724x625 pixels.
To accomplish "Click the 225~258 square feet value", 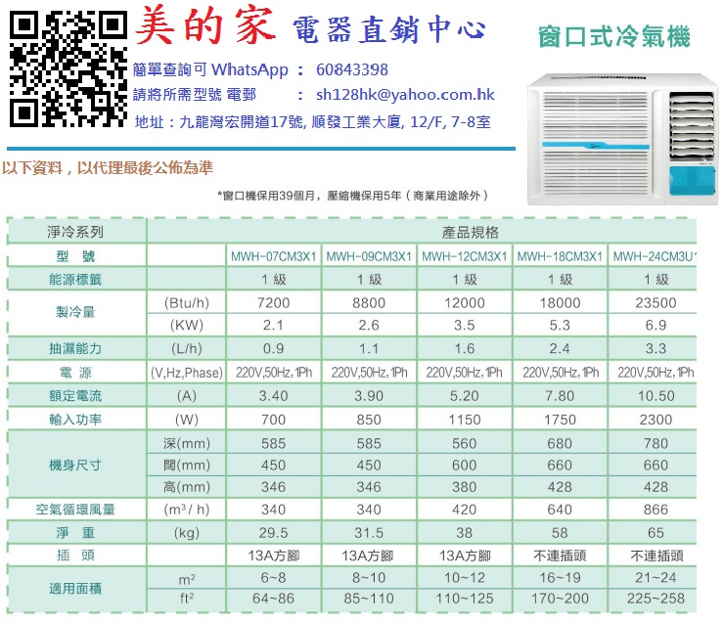I will pos(656,599).
